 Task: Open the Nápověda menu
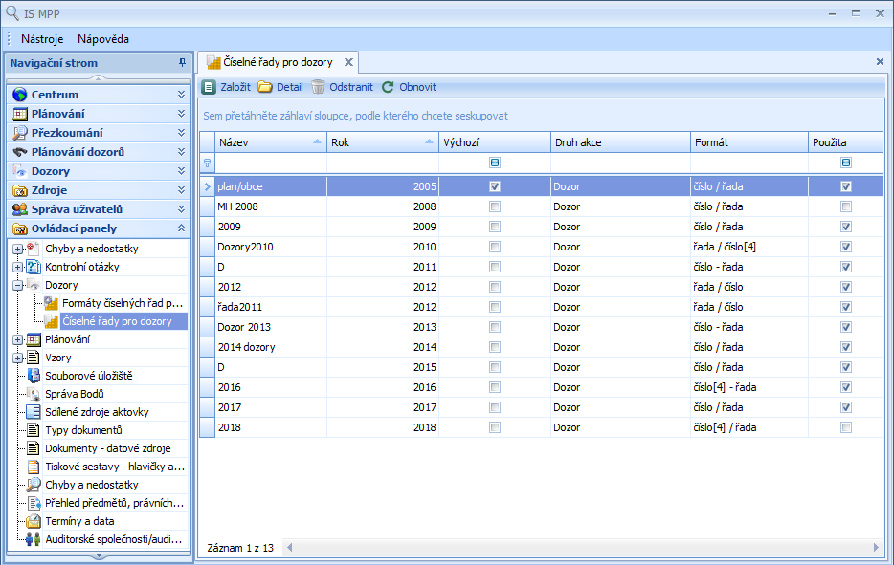tap(103, 39)
